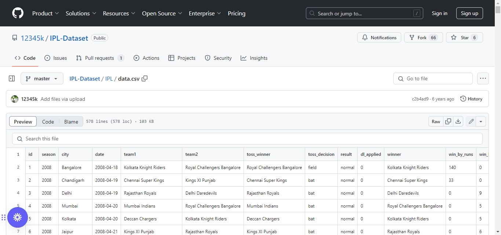Screen dimensions: 501x235
Task: Switch to the Issues tab
Action: click(56, 58)
